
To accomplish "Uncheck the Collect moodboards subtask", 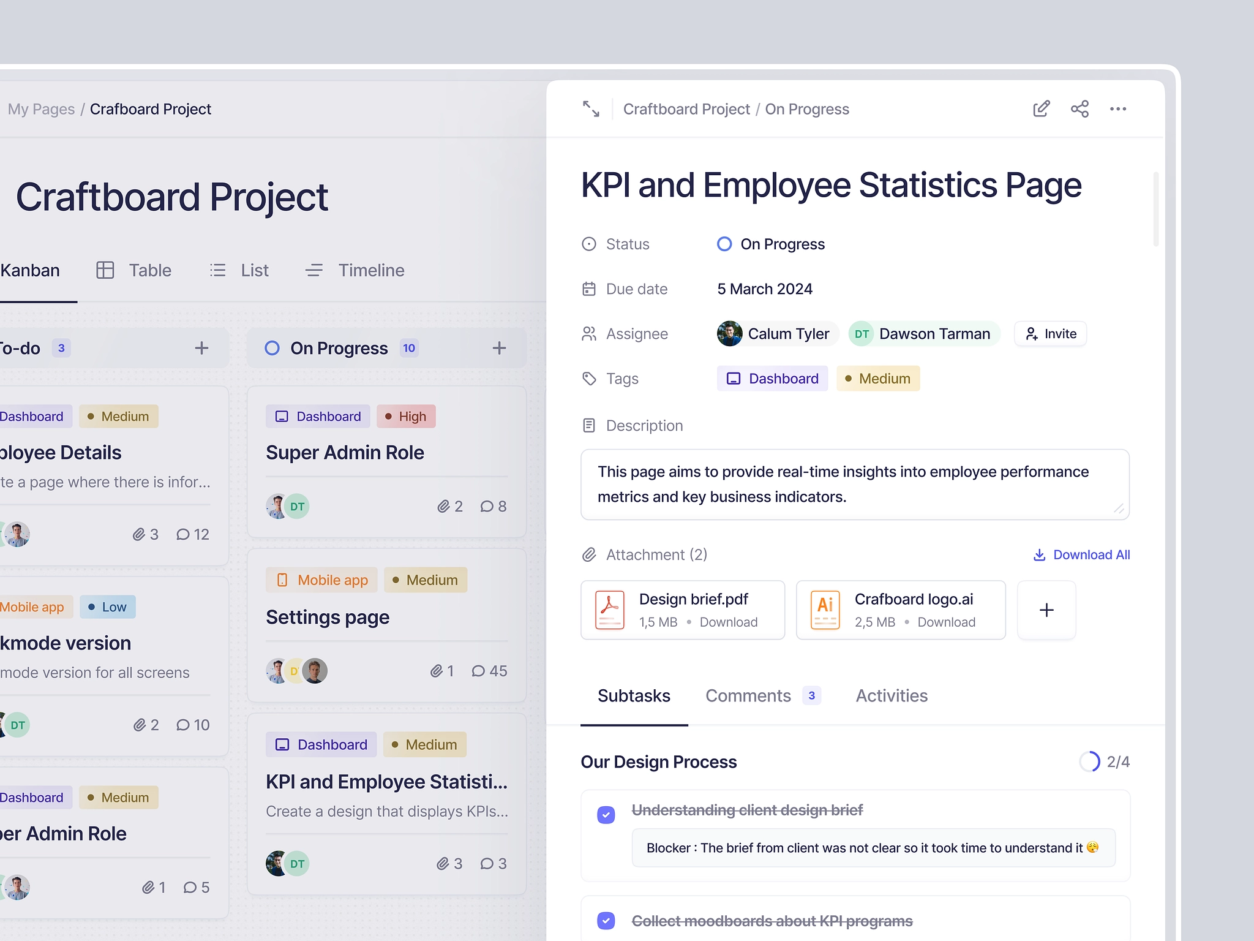I will point(605,920).
